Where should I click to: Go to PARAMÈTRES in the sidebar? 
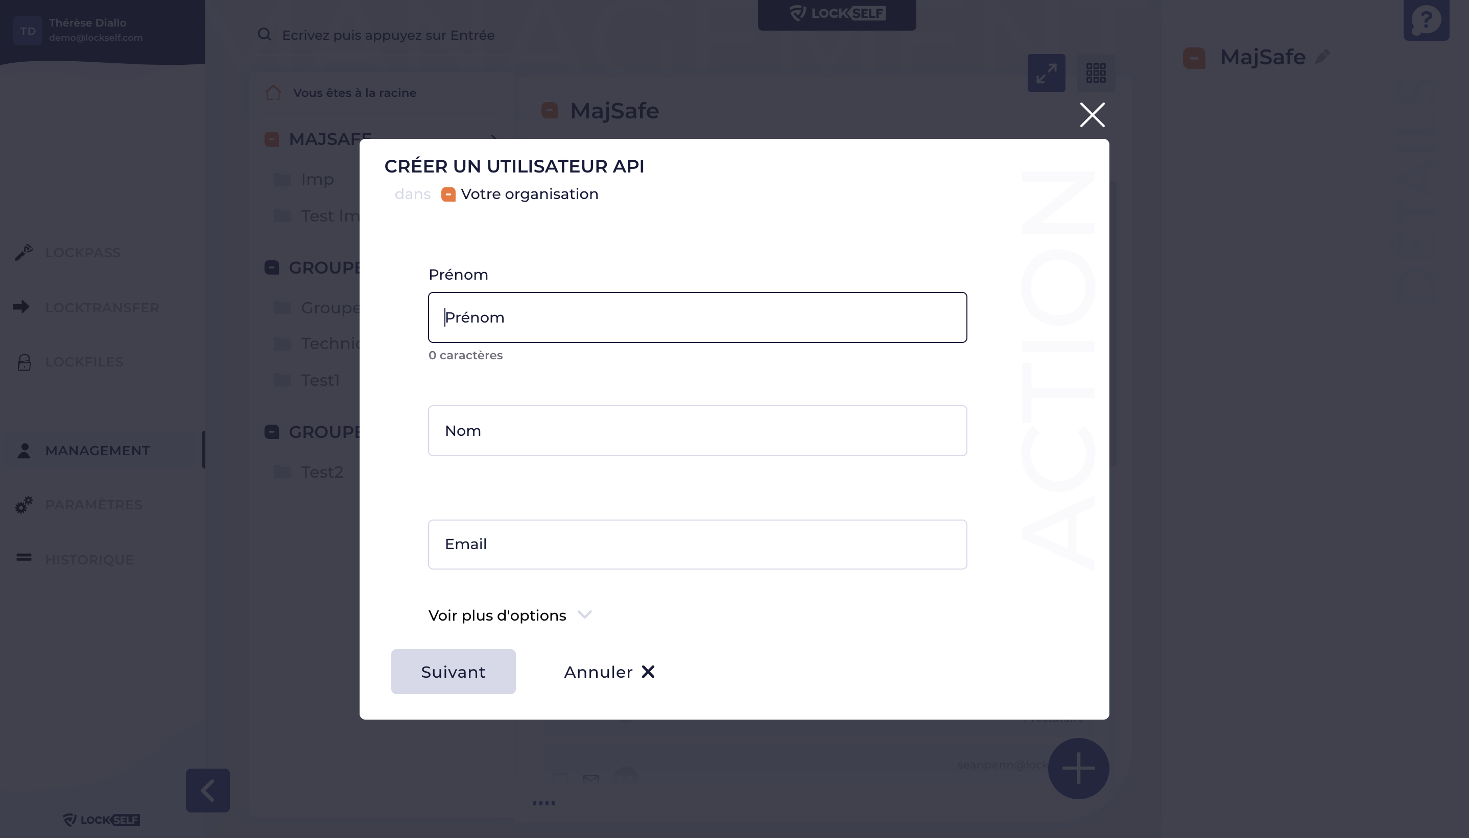tap(93, 505)
